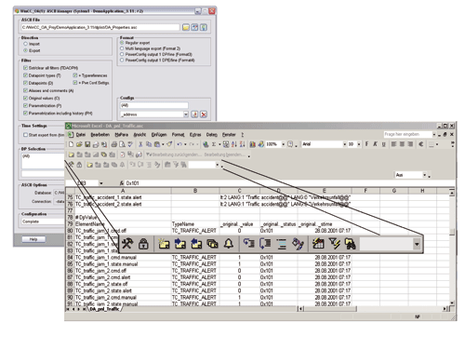
Task: Click the Excel Save diskette icon
Action: [87, 144]
